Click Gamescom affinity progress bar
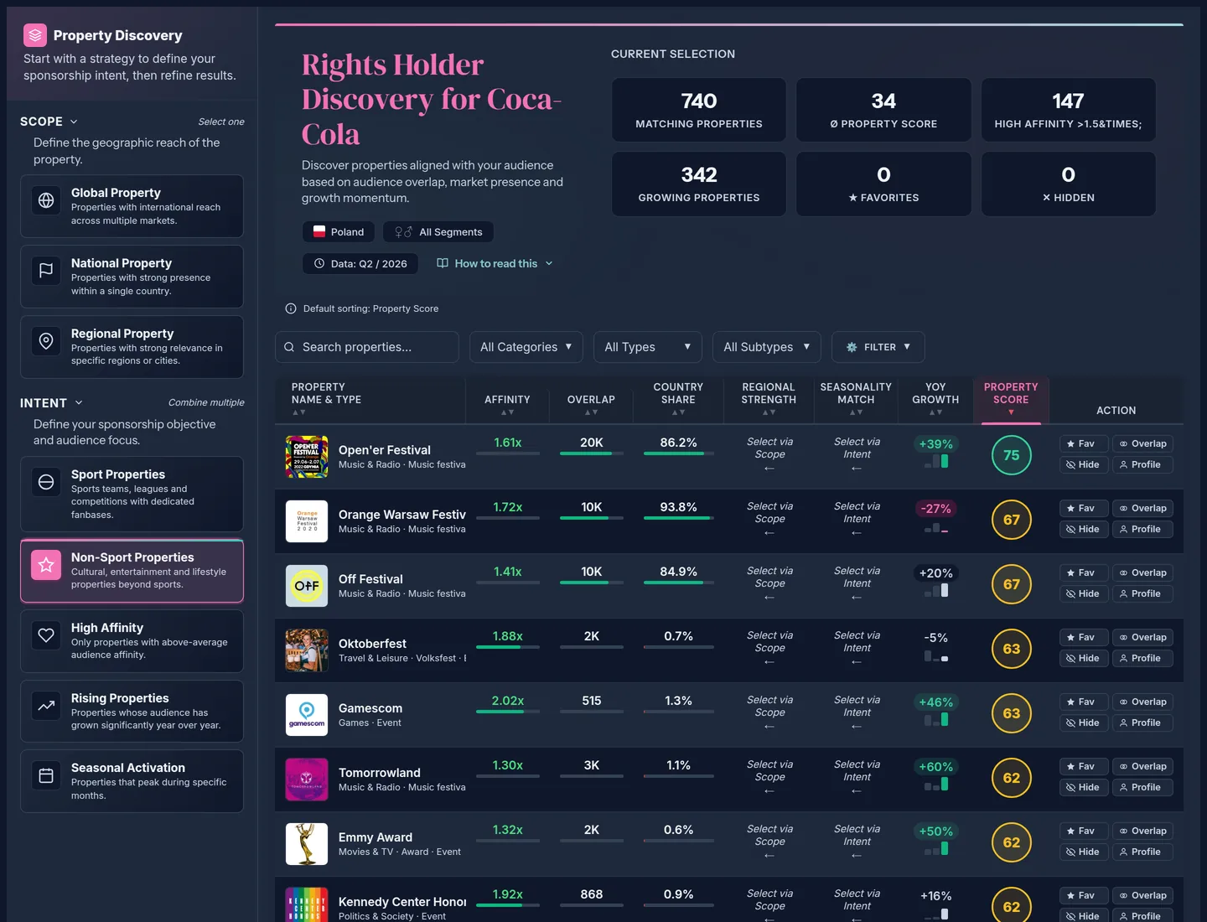1207x922 pixels. (x=507, y=712)
